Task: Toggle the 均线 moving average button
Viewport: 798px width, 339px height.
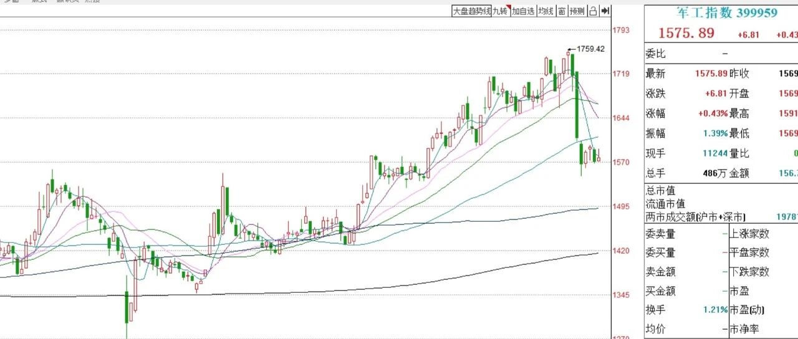Action: click(546, 11)
